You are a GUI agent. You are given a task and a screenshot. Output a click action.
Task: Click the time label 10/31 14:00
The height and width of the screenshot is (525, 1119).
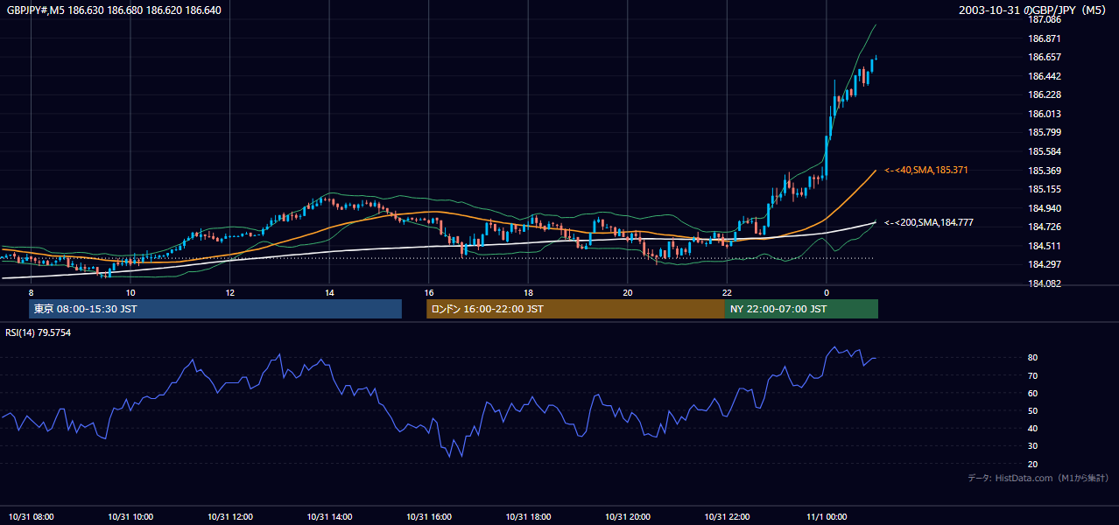coord(329,517)
